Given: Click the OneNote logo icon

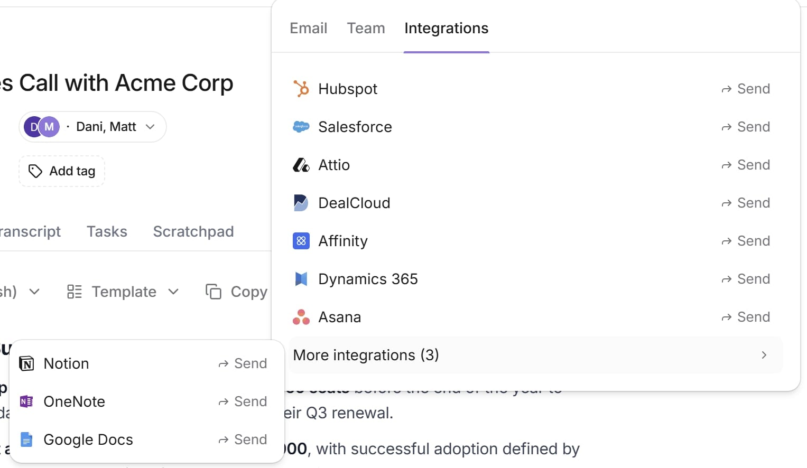Looking at the screenshot, I should (x=26, y=401).
